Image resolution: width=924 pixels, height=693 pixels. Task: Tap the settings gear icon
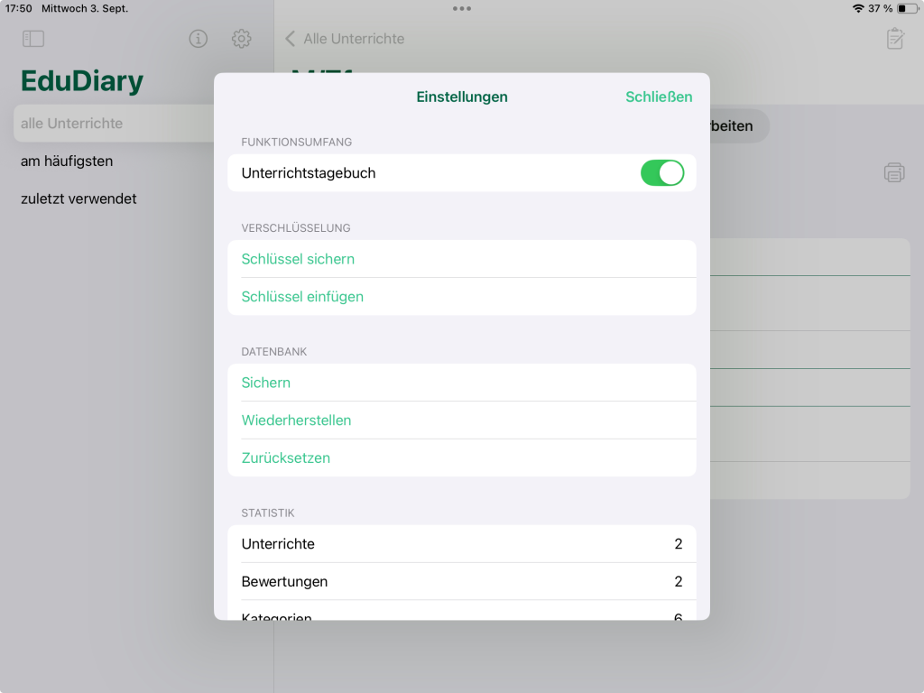pos(241,39)
